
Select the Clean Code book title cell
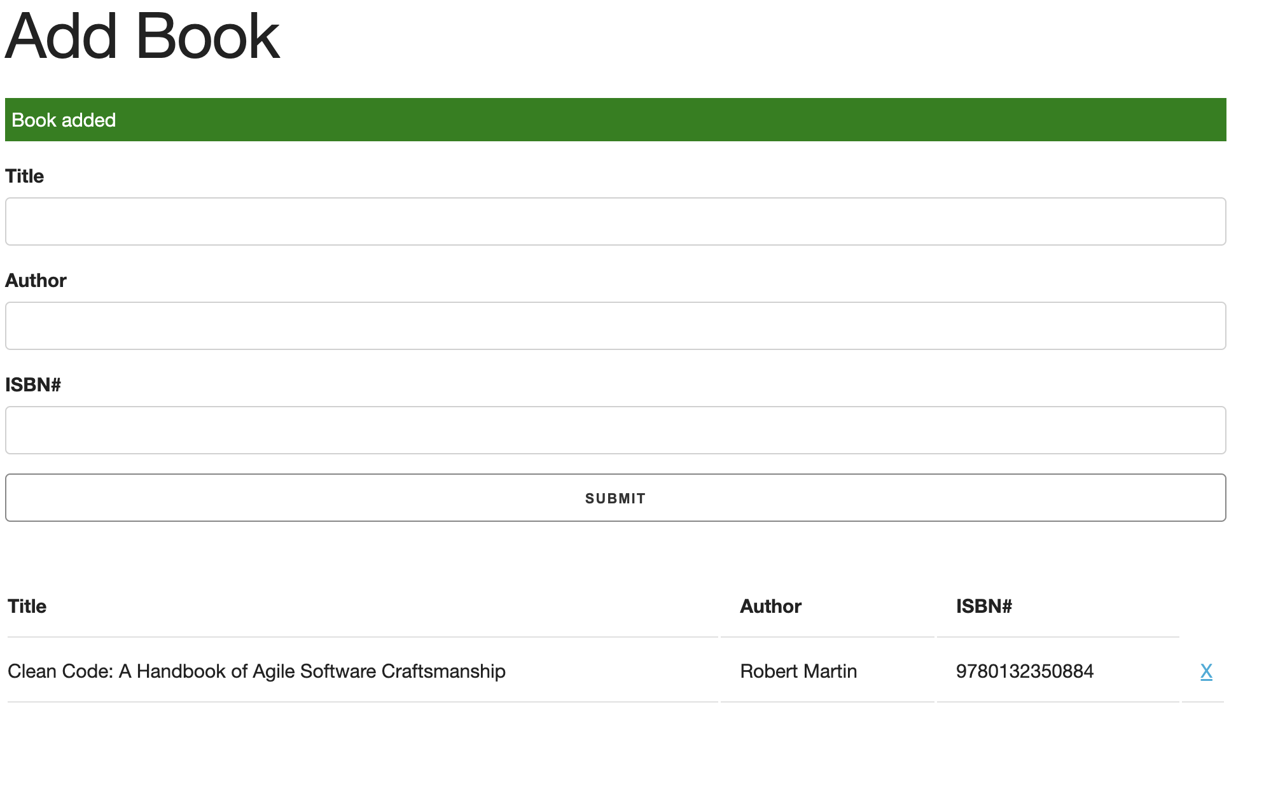[256, 671]
